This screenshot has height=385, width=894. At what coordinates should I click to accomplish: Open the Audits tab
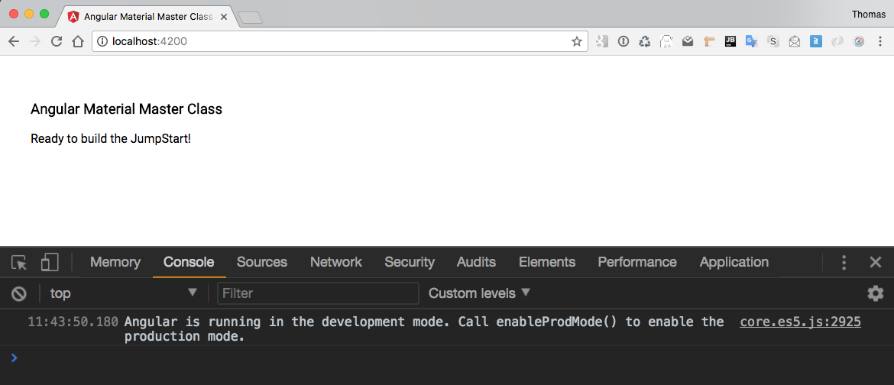[476, 262]
